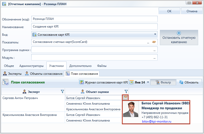This screenshot has width=204, height=134.
Task: Open Журнал согласования карт KPI
Action: coord(104,82)
